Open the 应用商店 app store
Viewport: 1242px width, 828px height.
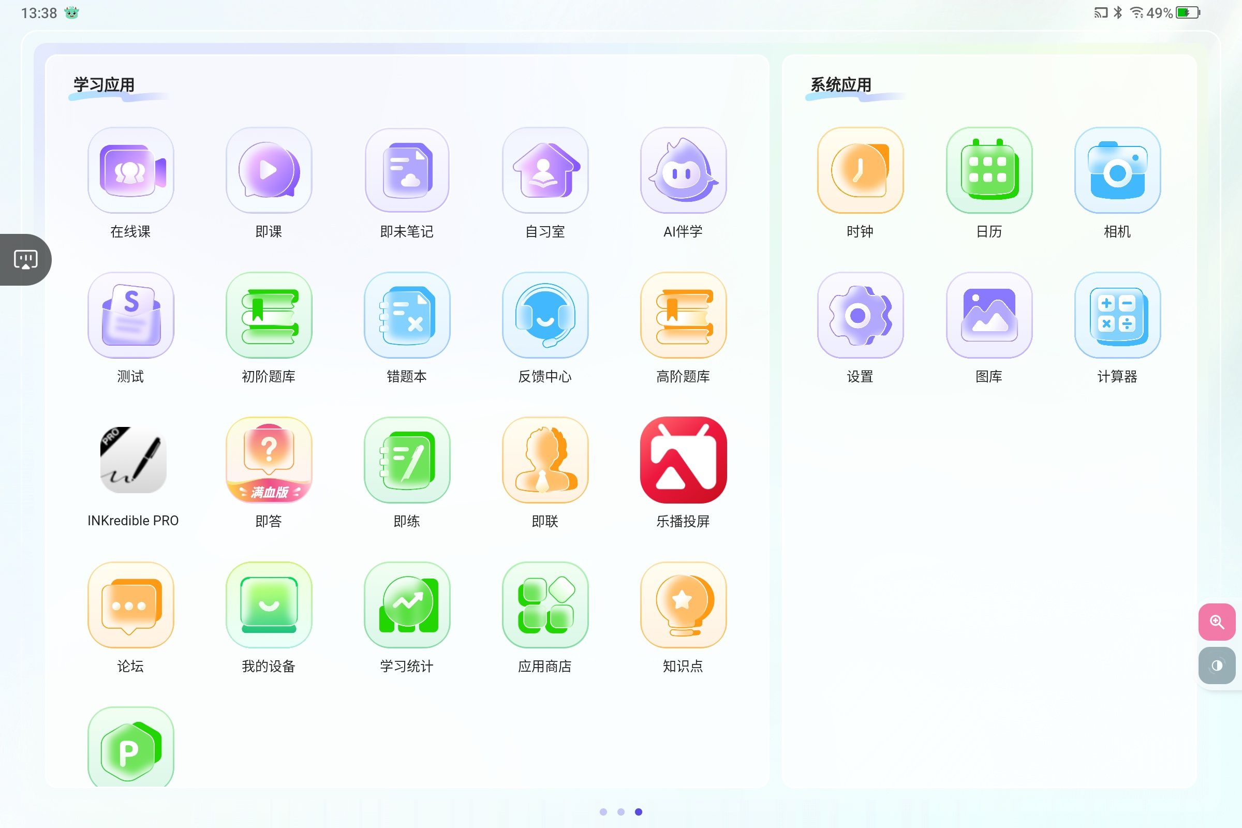pos(545,604)
